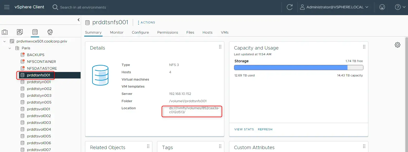The width and height of the screenshot is (408, 152).
Task: Select the BACKUPS datastore
Action: pyautogui.click(x=35, y=55)
